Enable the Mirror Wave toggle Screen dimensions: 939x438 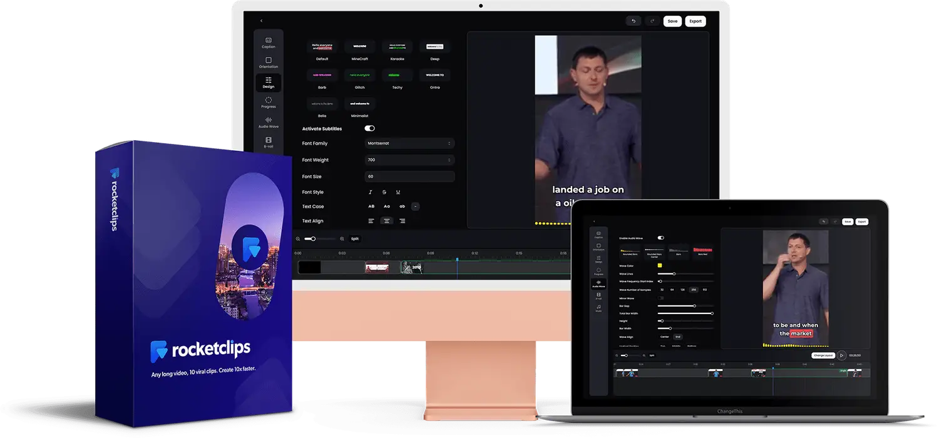coord(660,298)
